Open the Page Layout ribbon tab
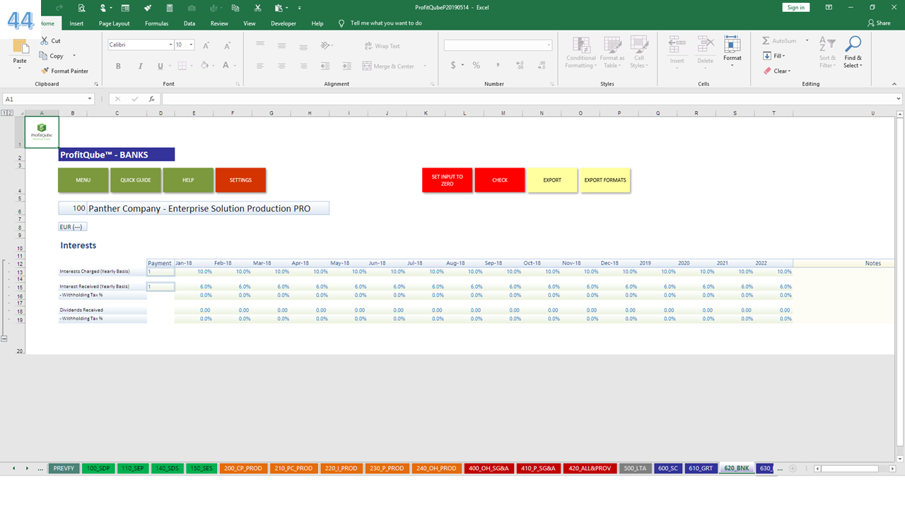This screenshot has height=509, width=905. [114, 23]
